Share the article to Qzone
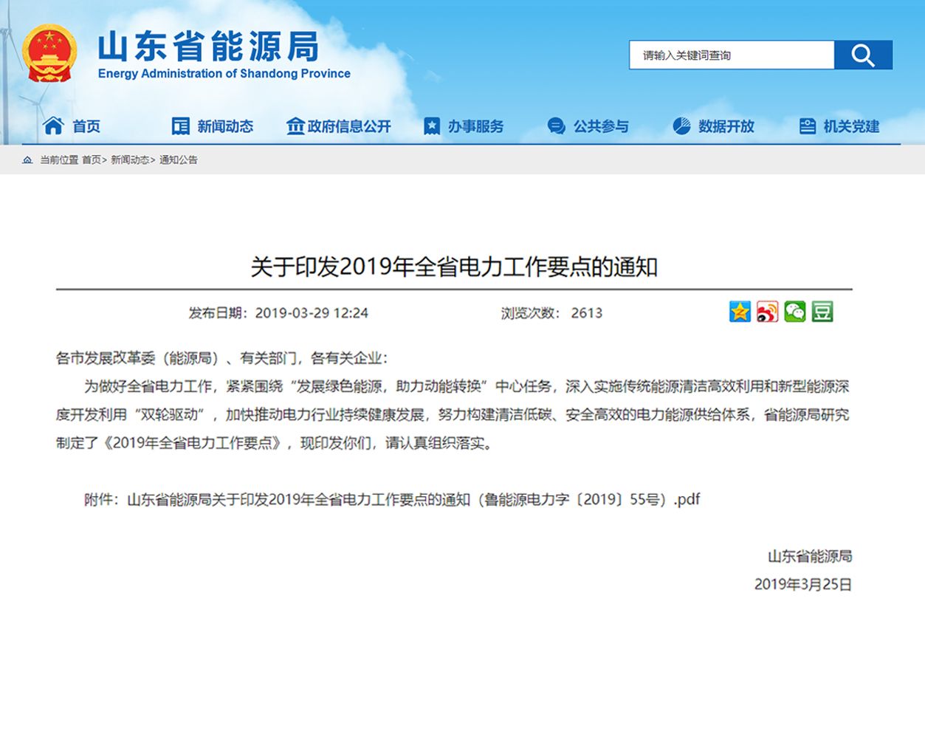Screen dimensions: 925x748 click(740, 312)
